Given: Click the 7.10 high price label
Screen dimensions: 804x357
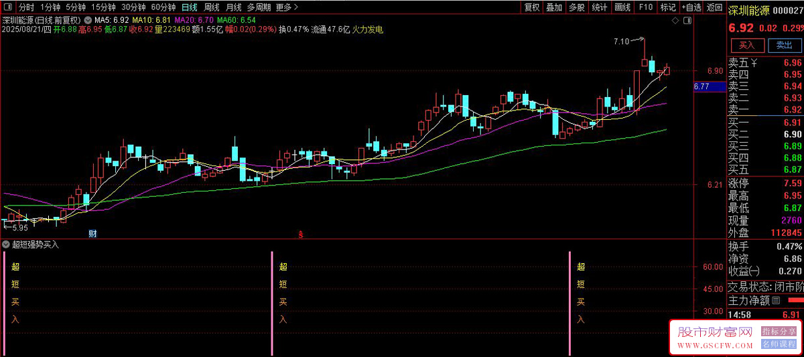Looking at the screenshot, I should pos(621,42).
